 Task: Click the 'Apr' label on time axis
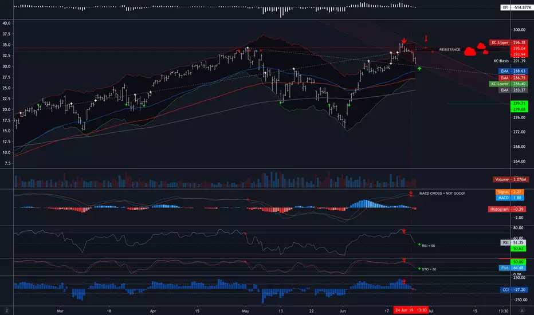(x=153, y=311)
